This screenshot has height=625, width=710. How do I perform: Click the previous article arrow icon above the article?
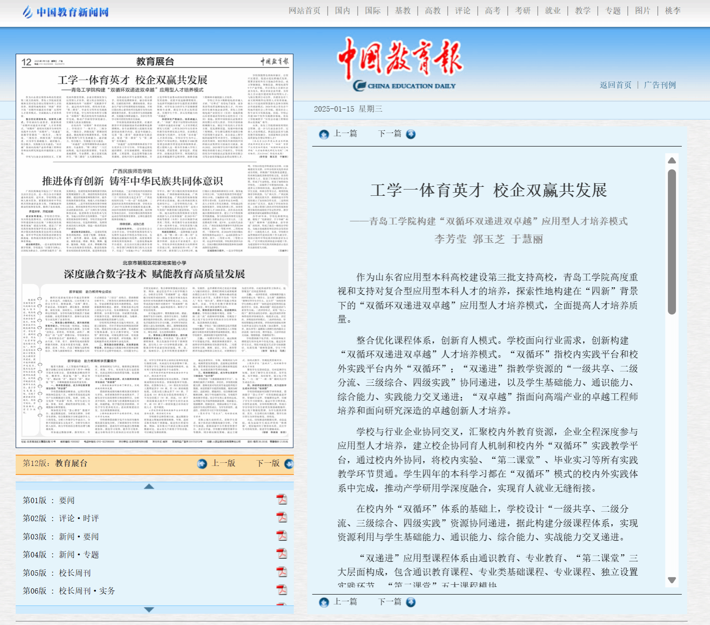pyautogui.click(x=324, y=134)
